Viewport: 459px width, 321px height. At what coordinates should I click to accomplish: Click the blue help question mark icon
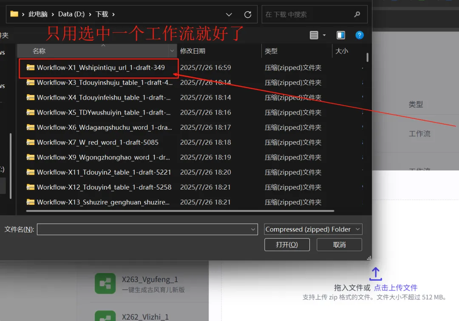(360, 35)
